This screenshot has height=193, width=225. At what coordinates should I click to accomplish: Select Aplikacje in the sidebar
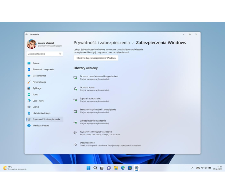44,88
